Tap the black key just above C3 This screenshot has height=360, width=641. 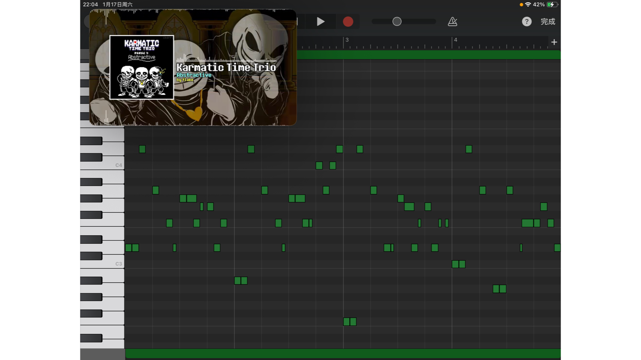point(91,256)
